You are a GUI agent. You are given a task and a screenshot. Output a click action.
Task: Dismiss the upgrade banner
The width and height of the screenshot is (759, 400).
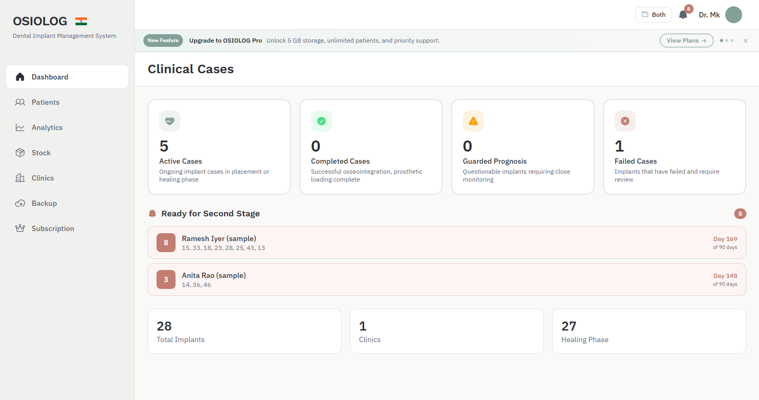[745, 41]
